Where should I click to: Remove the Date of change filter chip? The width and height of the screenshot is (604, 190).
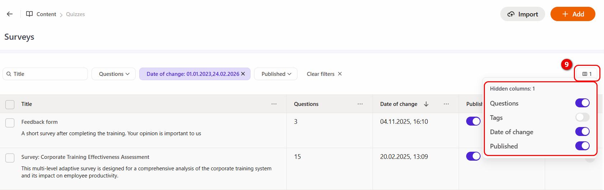click(x=243, y=74)
